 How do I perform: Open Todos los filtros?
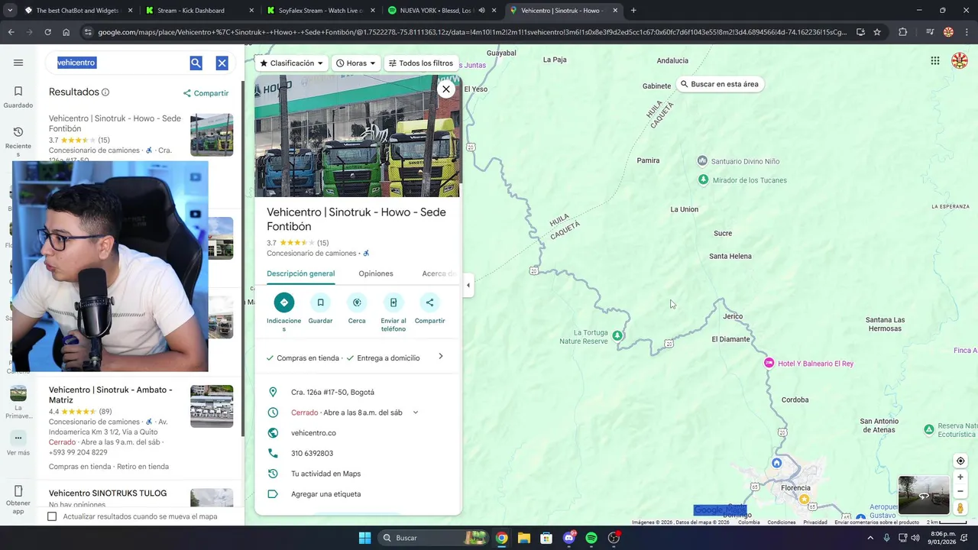[420, 63]
